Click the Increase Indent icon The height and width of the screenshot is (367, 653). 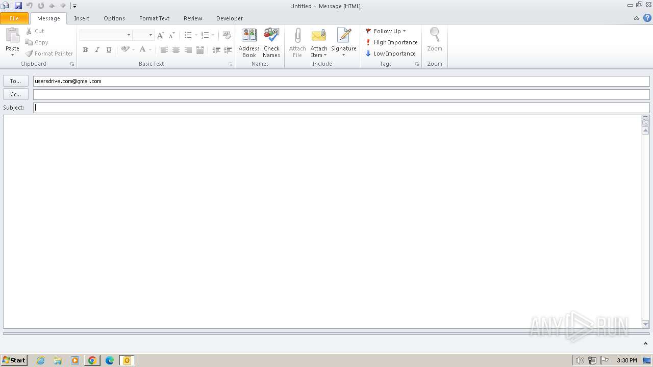[x=228, y=50]
